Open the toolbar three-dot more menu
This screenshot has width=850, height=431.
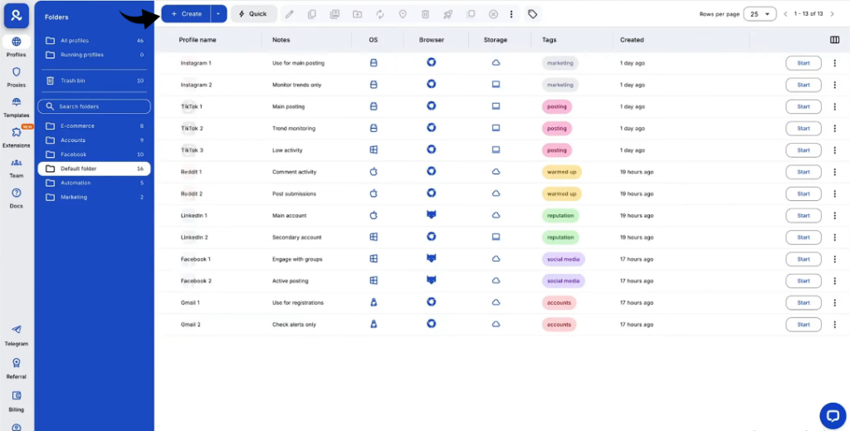(x=511, y=14)
